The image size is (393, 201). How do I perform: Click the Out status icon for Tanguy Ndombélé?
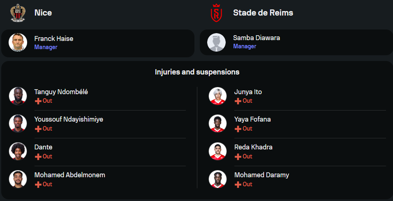pos(38,101)
